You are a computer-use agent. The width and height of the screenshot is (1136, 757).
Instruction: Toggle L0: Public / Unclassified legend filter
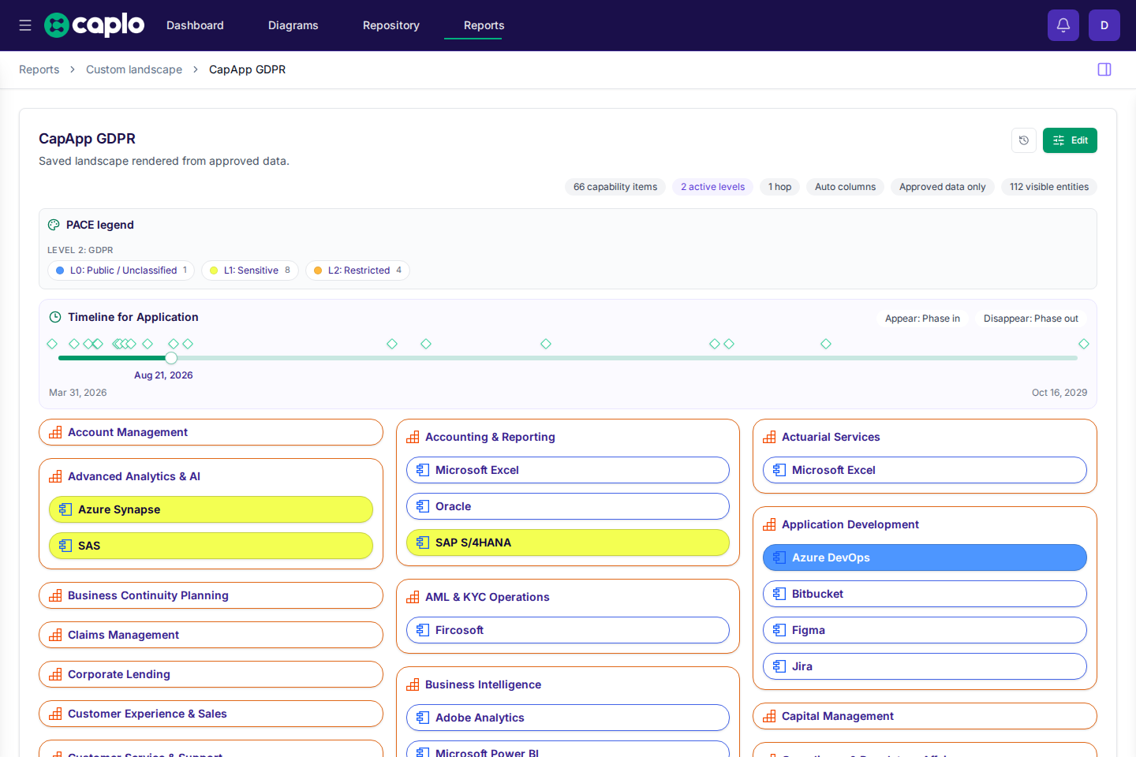click(x=121, y=270)
